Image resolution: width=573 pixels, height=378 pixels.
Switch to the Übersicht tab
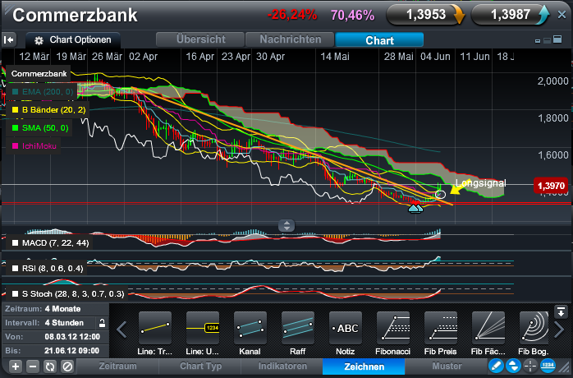pyautogui.click(x=200, y=39)
